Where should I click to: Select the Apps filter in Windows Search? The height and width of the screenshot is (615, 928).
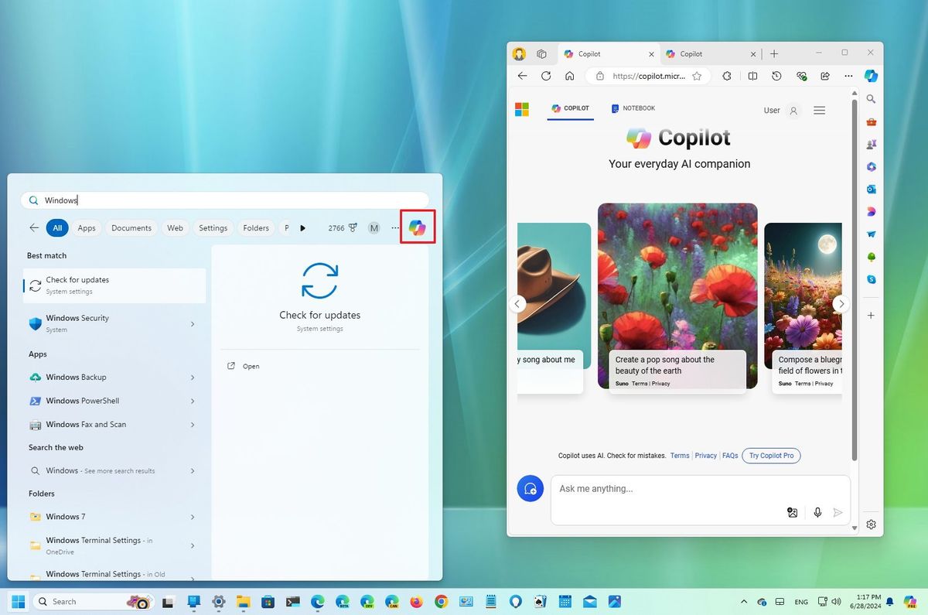tap(87, 227)
